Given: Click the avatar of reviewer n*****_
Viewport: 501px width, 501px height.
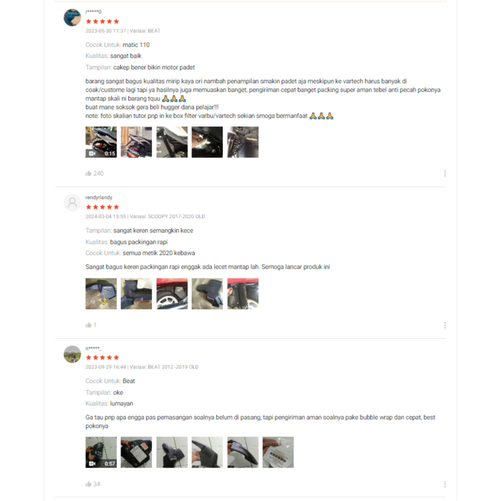Looking at the screenshot, I should click(72, 354).
